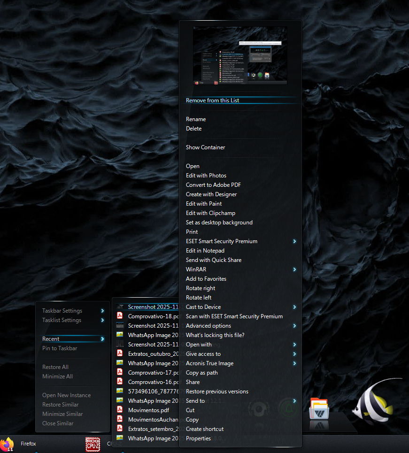Screen dimensions: 409x453
Task: Click the PDF icon beside Extratos_outubro
Action: (x=120, y=354)
